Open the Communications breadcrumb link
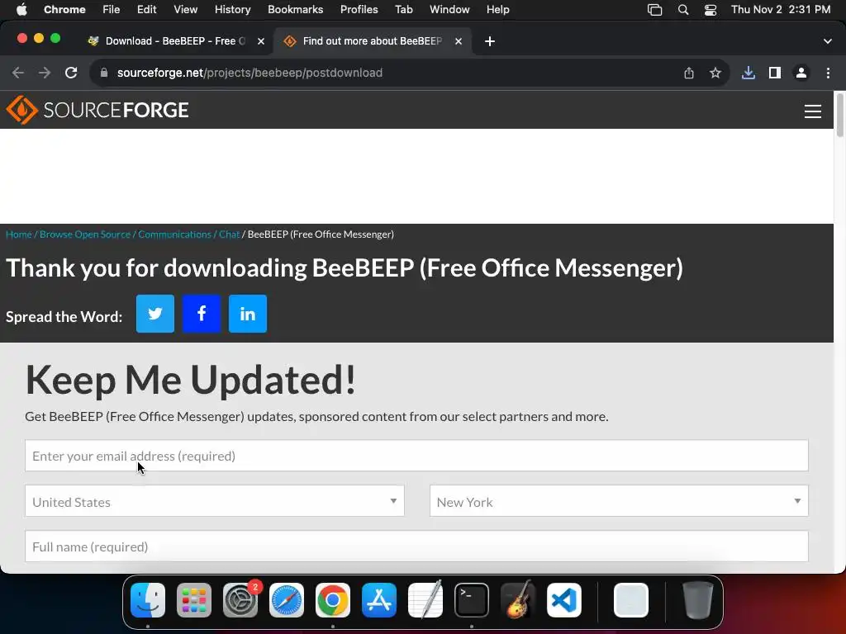The height and width of the screenshot is (634, 846). click(x=174, y=234)
